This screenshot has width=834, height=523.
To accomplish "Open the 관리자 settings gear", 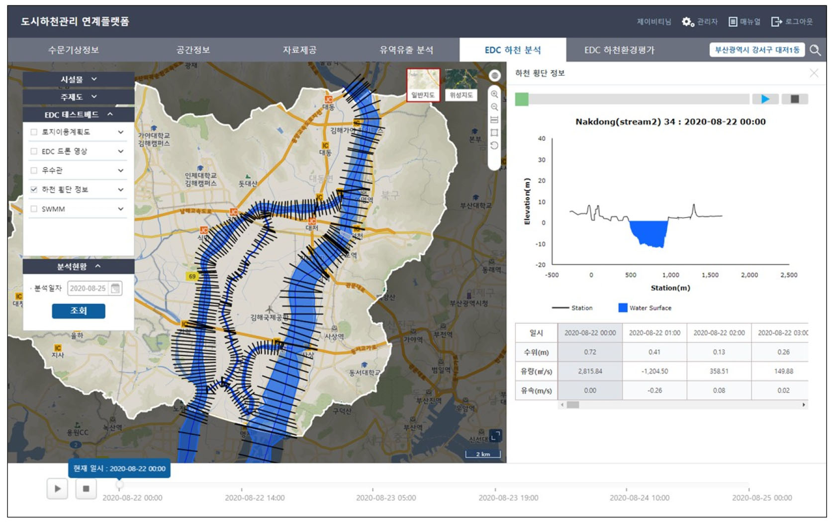I will point(688,22).
